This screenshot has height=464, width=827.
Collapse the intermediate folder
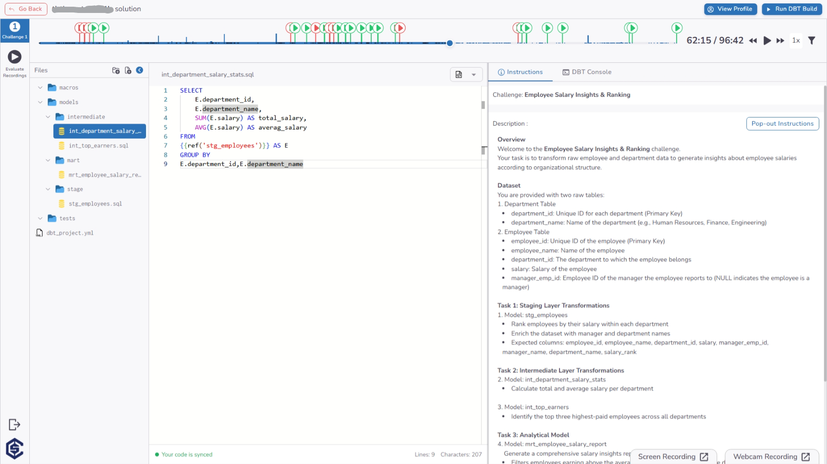click(48, 116)
